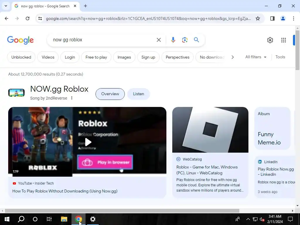The width and height of the screenshot is (300, 225).
Task: Open the tab search dropdown arrow
Action: pos(6,6)
